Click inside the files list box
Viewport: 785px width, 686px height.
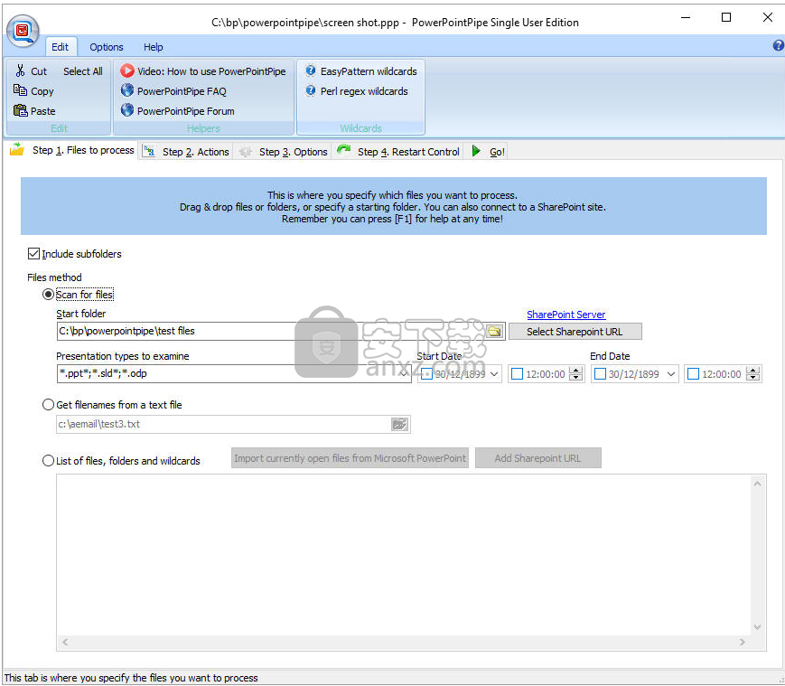point(404,555)
